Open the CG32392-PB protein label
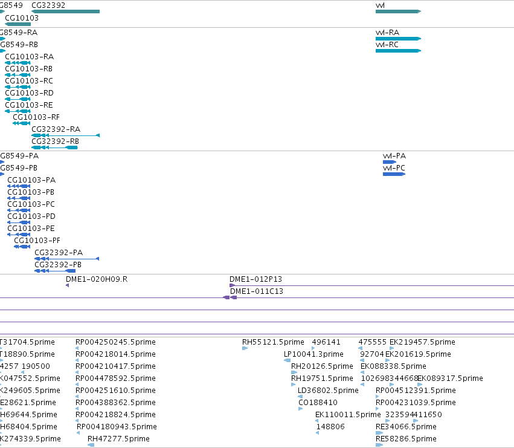Viewport: 514px width, 448px height. pyautogui.click(x=58, y=265)
